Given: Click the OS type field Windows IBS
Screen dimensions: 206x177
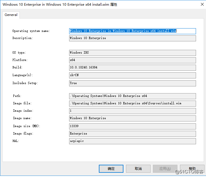Looking at the screenshot, I should (133, 53).
